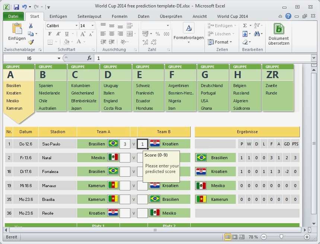This screenshot has height=244, width=320.
Task: Click Mexiko score field in match 2
Action: pos(125,158)
